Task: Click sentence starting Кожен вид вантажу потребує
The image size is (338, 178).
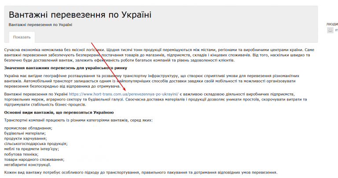Action: point(141,172)
